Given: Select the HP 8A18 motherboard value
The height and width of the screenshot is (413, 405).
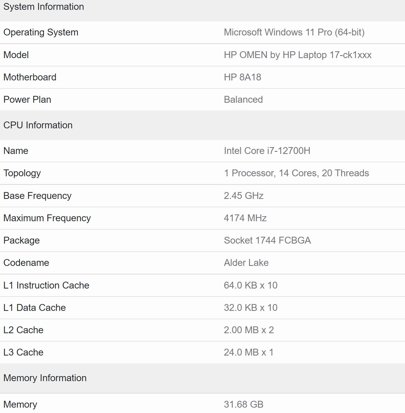Looking at the screenshot, I should click(242, 77).
